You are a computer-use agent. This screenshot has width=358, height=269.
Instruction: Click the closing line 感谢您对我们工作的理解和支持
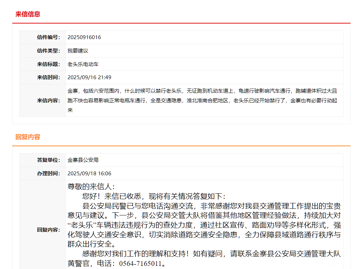click(x=204, y=259)
